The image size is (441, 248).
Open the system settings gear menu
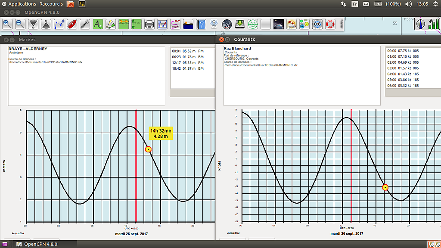coord(435,4)
